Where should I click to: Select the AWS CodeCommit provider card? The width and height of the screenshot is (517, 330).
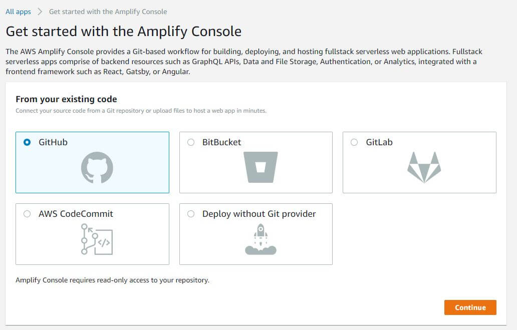(92, 233)
